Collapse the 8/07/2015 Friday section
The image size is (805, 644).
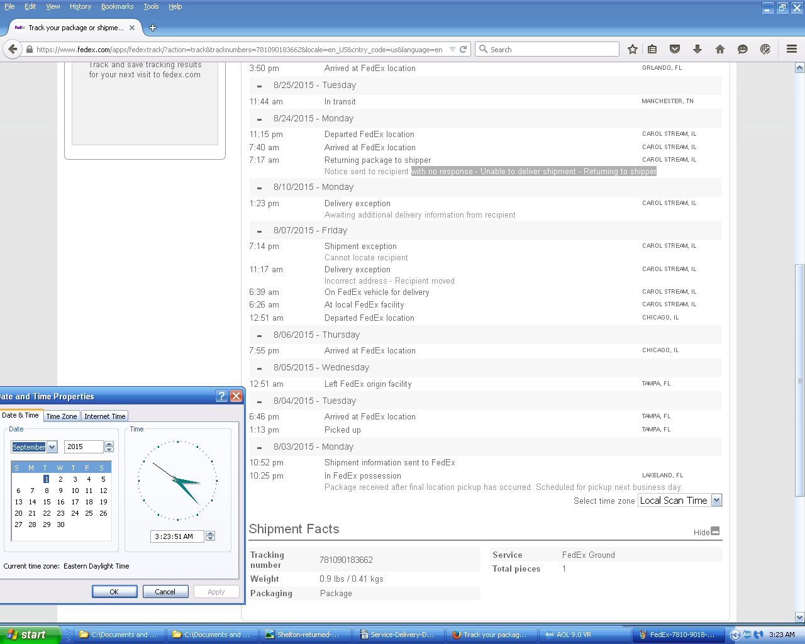point(259,231)
